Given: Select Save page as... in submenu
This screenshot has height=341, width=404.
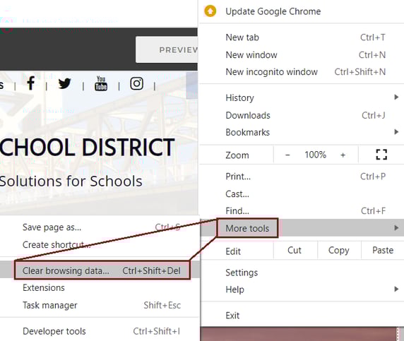Looking at the screenshot, I should (x=100, y=227).
